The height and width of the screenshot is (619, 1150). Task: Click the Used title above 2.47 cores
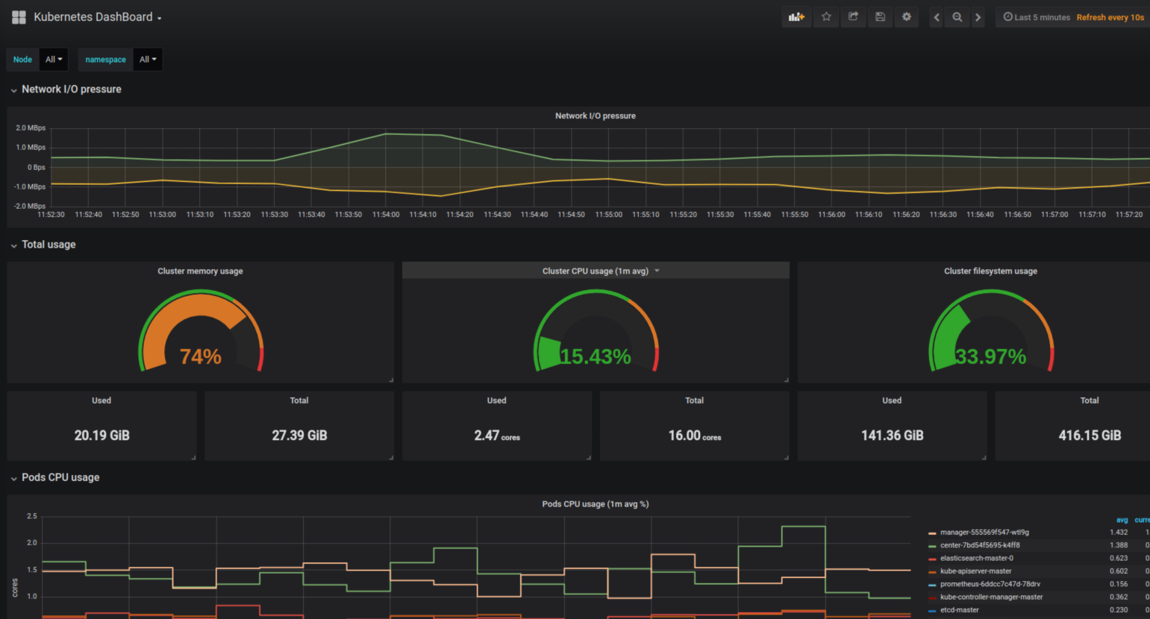click(x=497, y=400)
